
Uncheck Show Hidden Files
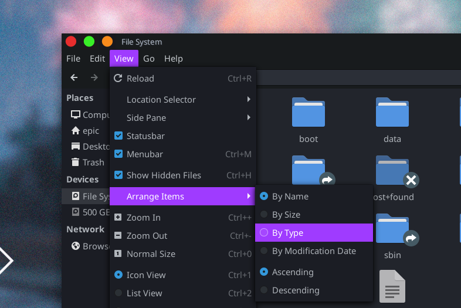coord(118,175)
